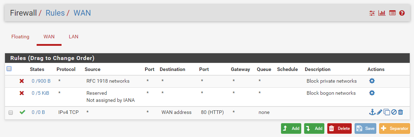This screenshot has height=137, width=414.
Task: Click gear icon for Block private networks
Action: click(x=372, y=81)
